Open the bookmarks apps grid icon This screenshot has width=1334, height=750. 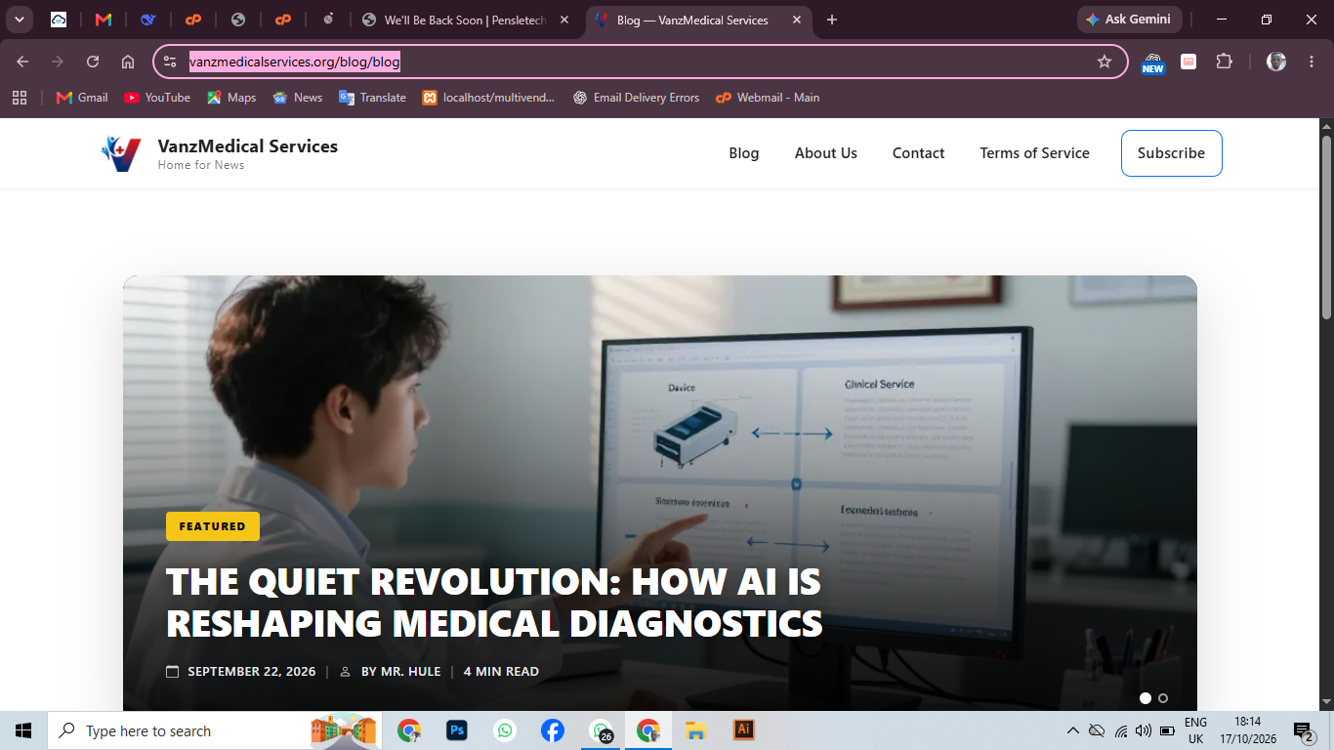click(x=20, y=98)
